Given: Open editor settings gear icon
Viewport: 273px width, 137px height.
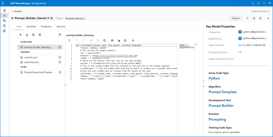Looking at the screenshot, I should (x=133, y=40).
